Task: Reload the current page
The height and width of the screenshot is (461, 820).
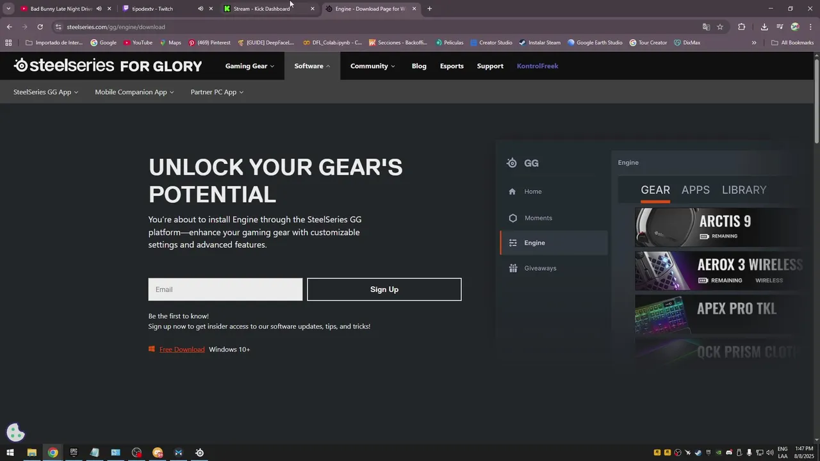Action: point(40,27)
